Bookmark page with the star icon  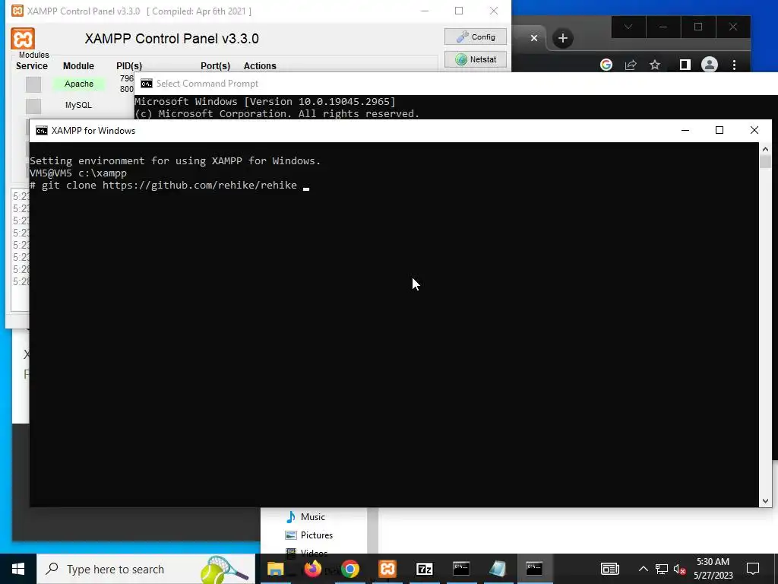[655, 65]
